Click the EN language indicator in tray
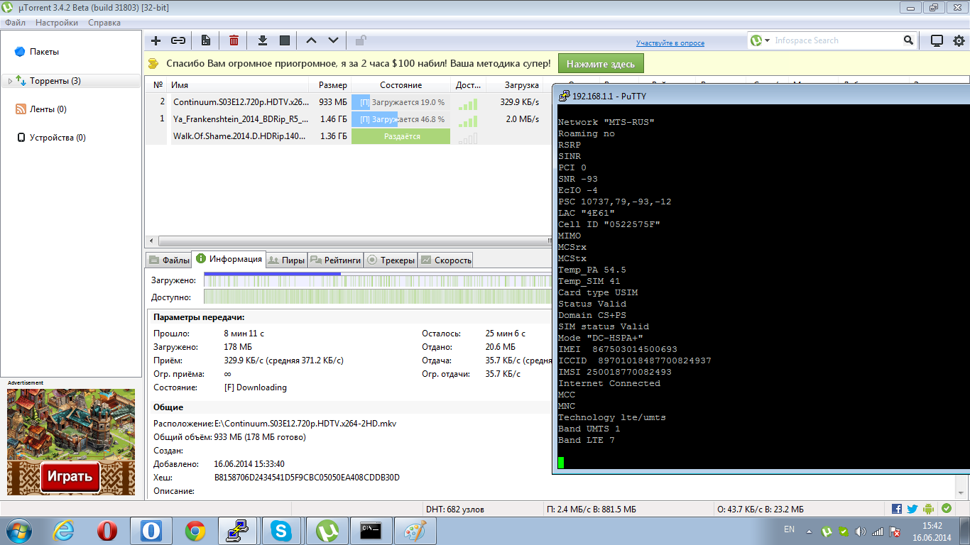Image resolution: width=970 pixels, height=545 pixels. [x=789, y=529]
